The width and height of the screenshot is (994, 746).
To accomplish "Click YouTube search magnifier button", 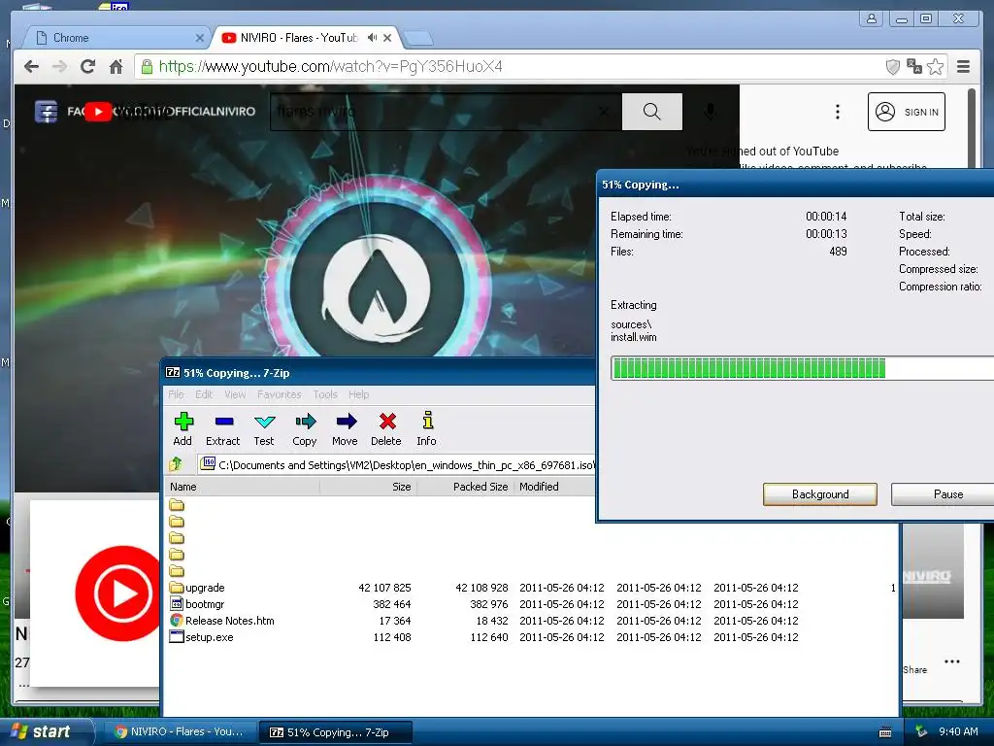I will tap(651, 112).
